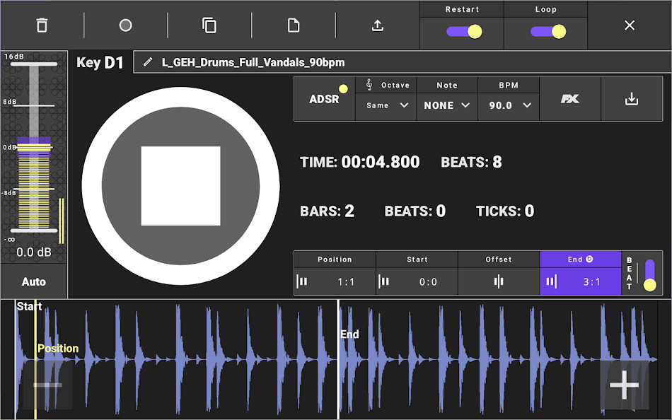Viewport: 672px width, 420px height.
Task: Open the Note dropdown showing NONE
Action: pos(447,105)
